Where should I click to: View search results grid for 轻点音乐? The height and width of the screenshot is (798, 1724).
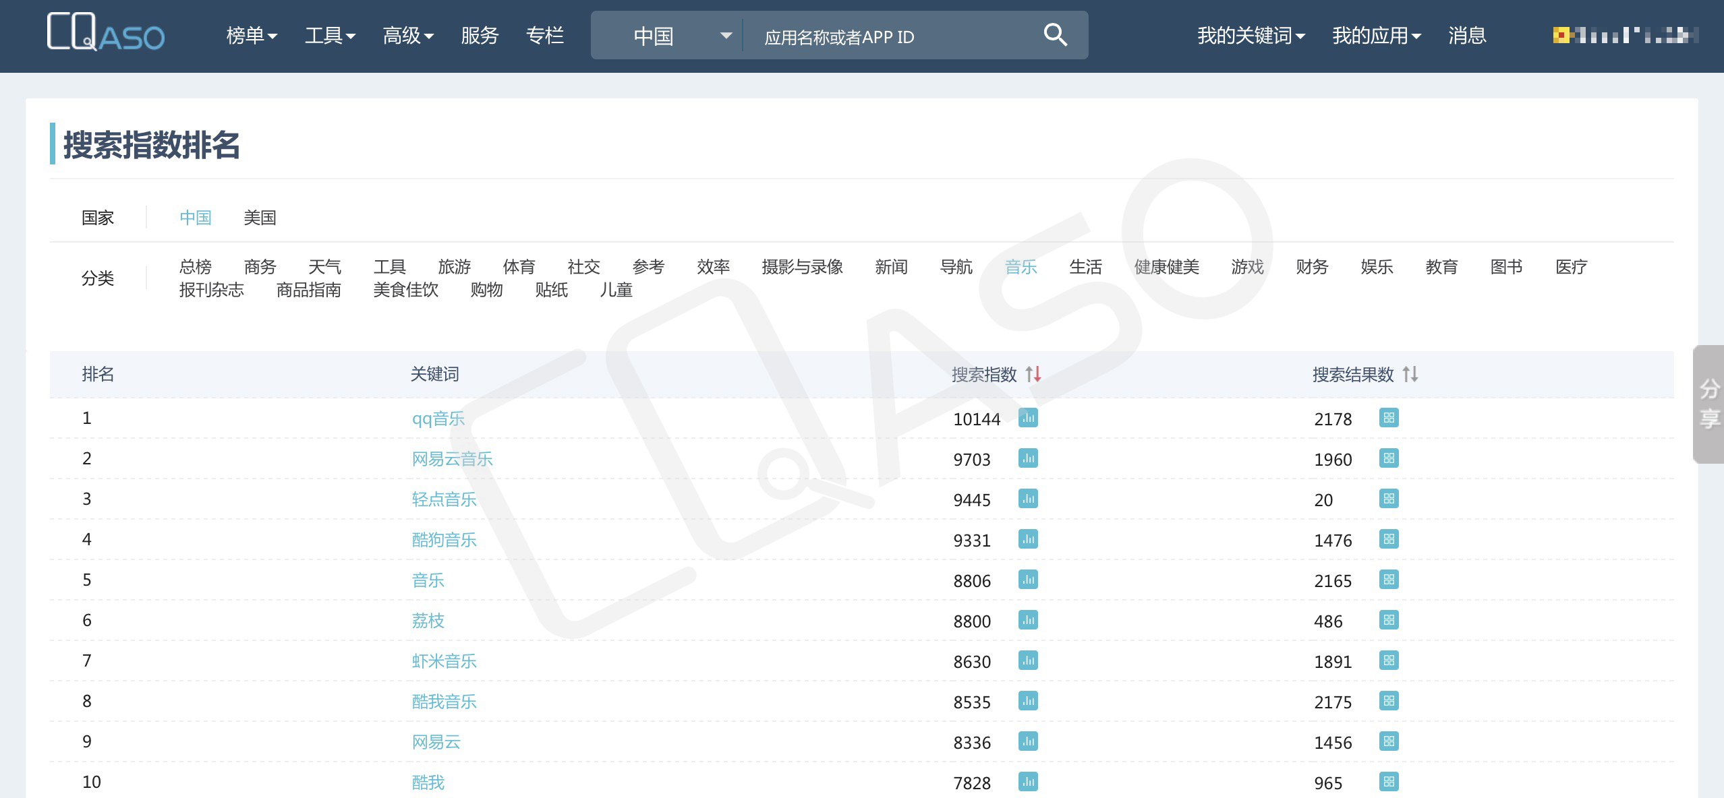tap(1389, 499)
